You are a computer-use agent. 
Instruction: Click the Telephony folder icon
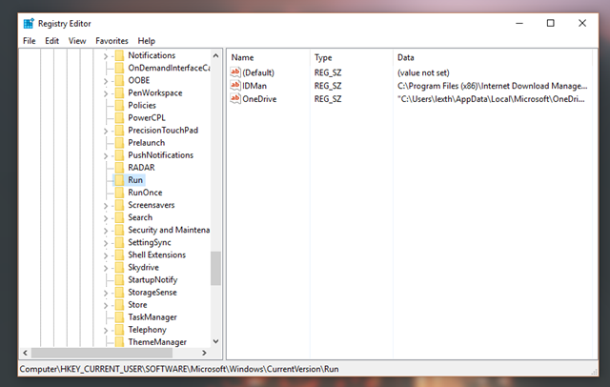(119, 330)
